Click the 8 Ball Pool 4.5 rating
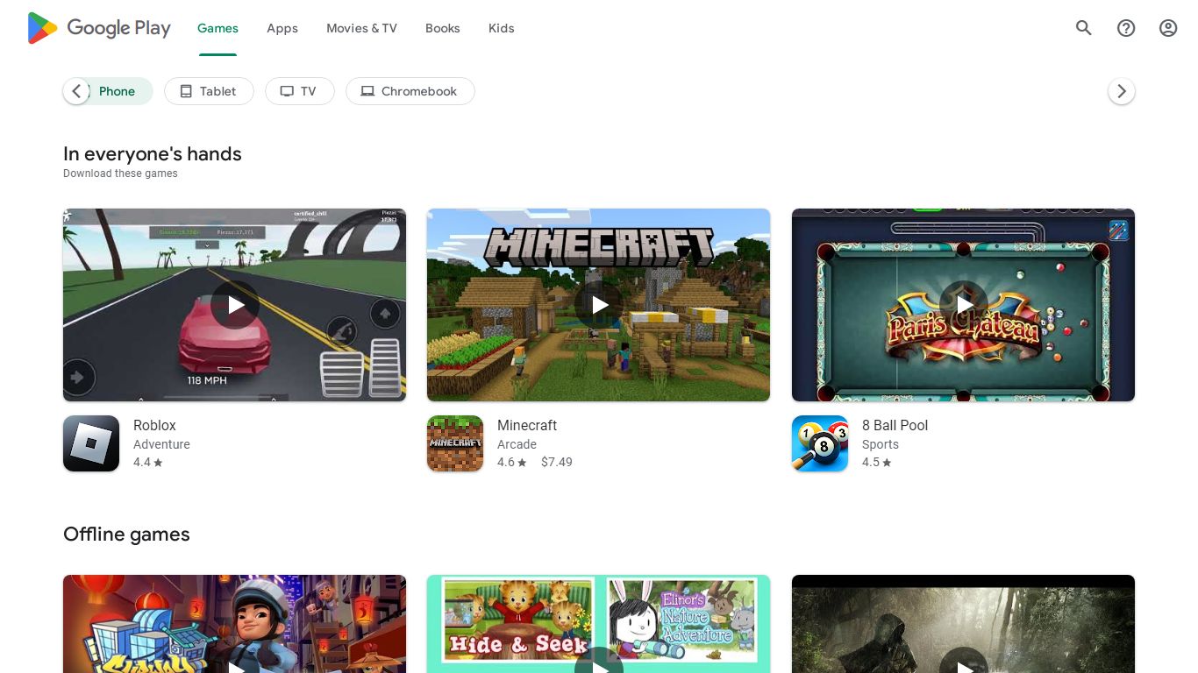This screenshot has height=673, width=1198. [x=877, y=462]
